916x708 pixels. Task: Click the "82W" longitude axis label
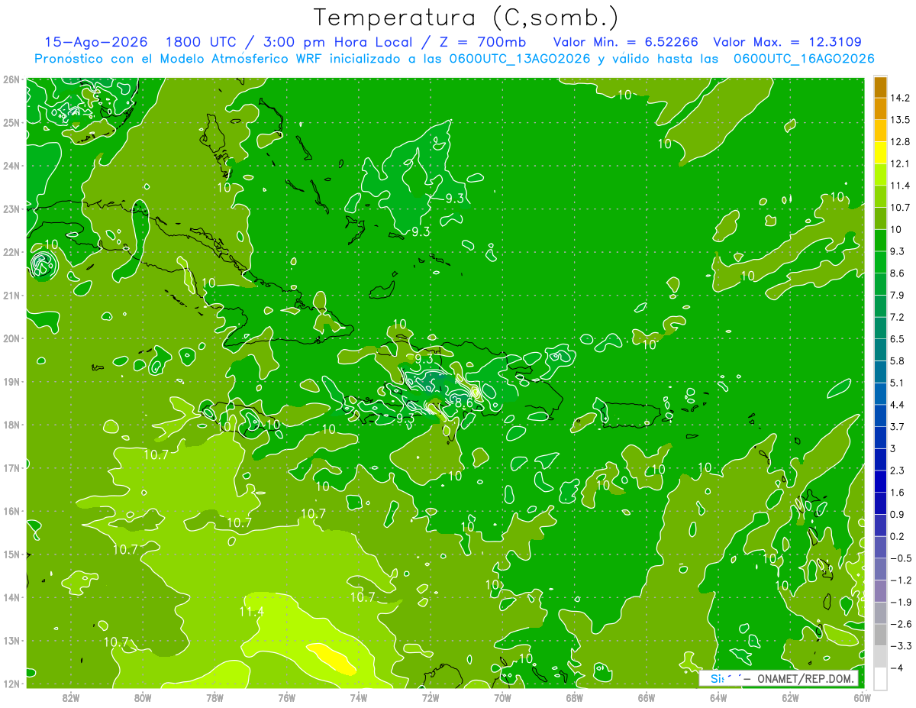tap(71, 697)
